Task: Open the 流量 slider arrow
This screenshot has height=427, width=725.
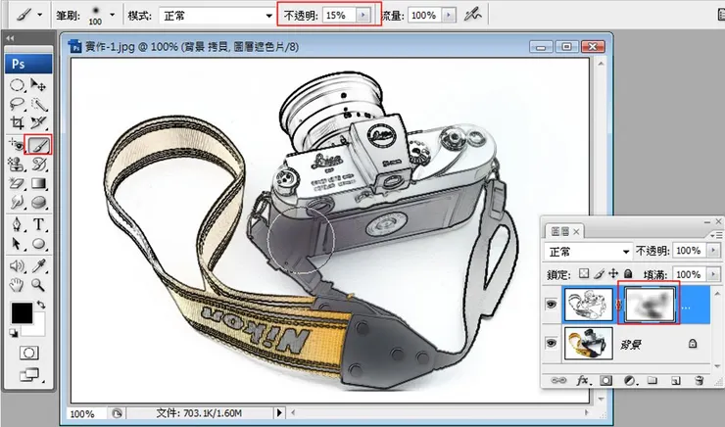Action: point(448,16)
